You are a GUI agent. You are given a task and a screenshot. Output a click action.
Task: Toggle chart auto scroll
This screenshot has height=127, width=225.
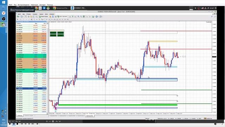(87, 17)
